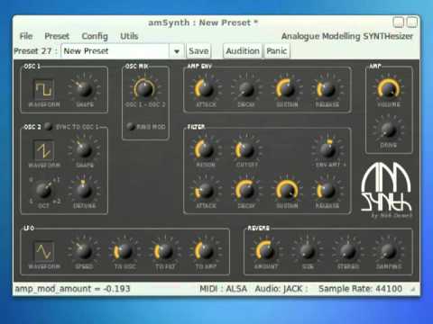The width and height of the screenshot is (433, 324).
Task: Click the Amp Env Decay knob
Action: tap(246, 89)
